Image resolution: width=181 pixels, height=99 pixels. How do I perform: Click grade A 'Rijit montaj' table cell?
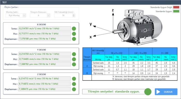tap(98, 66)
